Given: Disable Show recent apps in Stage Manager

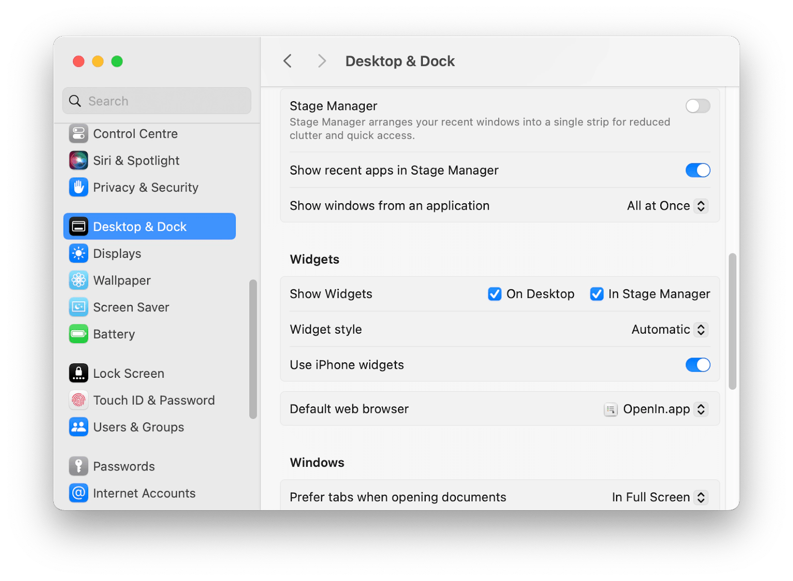Looking at the screenshot, I should pos(697,170).
